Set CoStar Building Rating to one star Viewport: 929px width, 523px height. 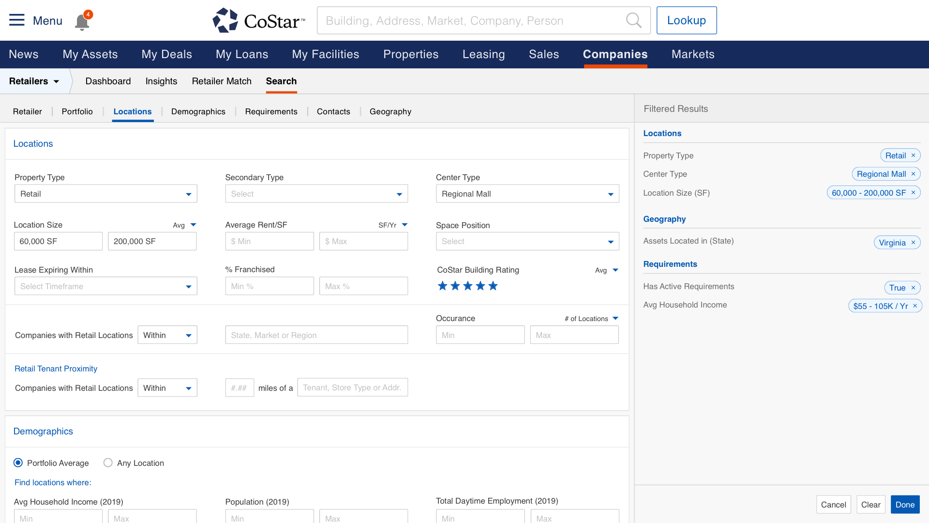(442, 286)
